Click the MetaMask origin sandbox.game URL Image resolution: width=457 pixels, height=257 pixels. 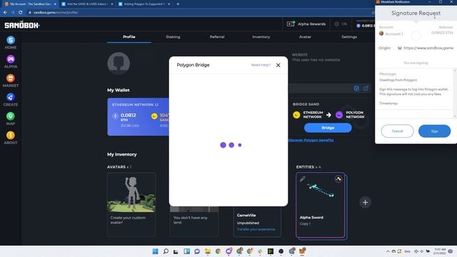click(x=428, y=48)
